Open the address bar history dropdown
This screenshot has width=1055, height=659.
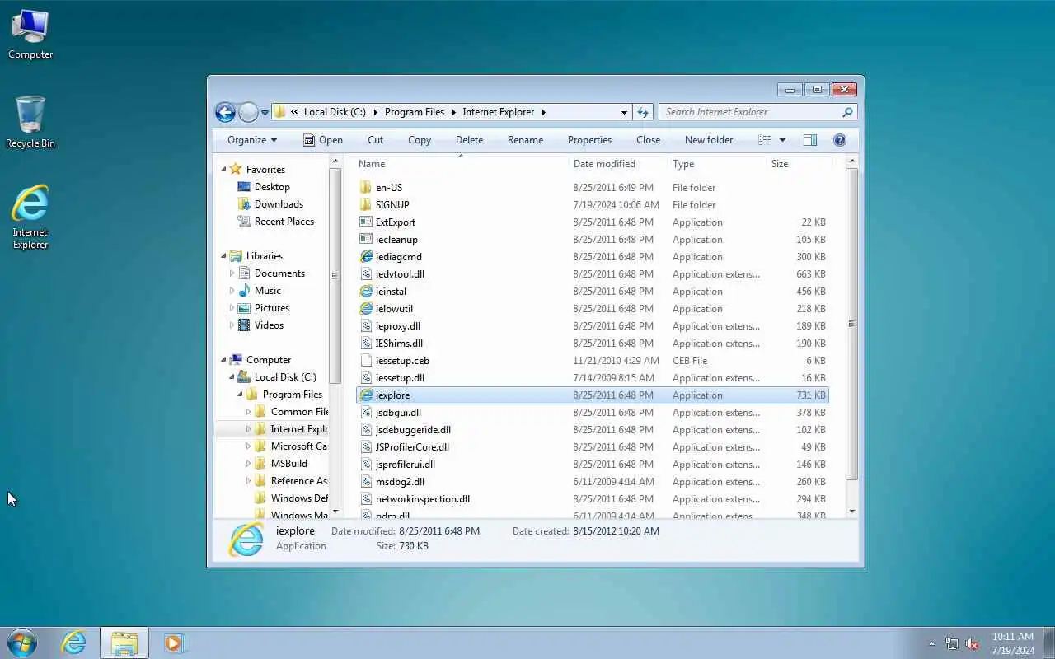624,112
